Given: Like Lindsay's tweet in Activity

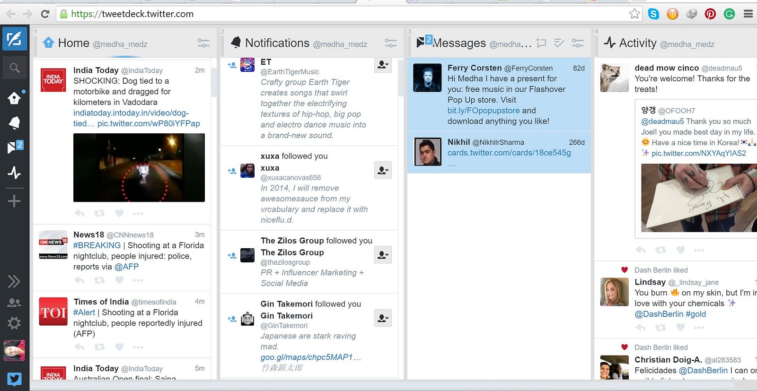Looking at the screenshot, I should click(680, 327).
